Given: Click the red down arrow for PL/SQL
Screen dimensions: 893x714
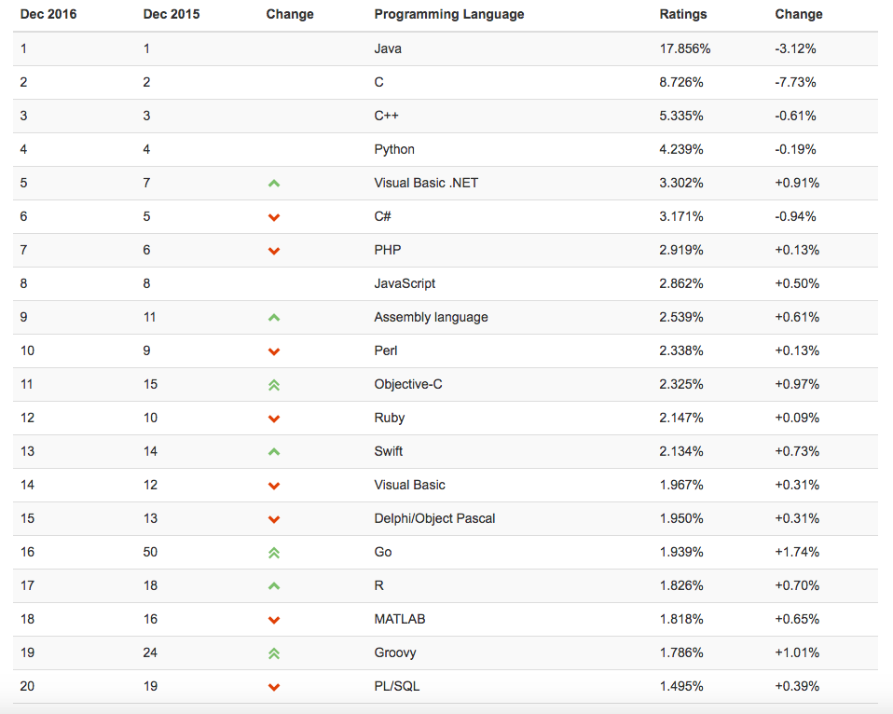Looking at the screenshot, I should click(x=274, y=687).
